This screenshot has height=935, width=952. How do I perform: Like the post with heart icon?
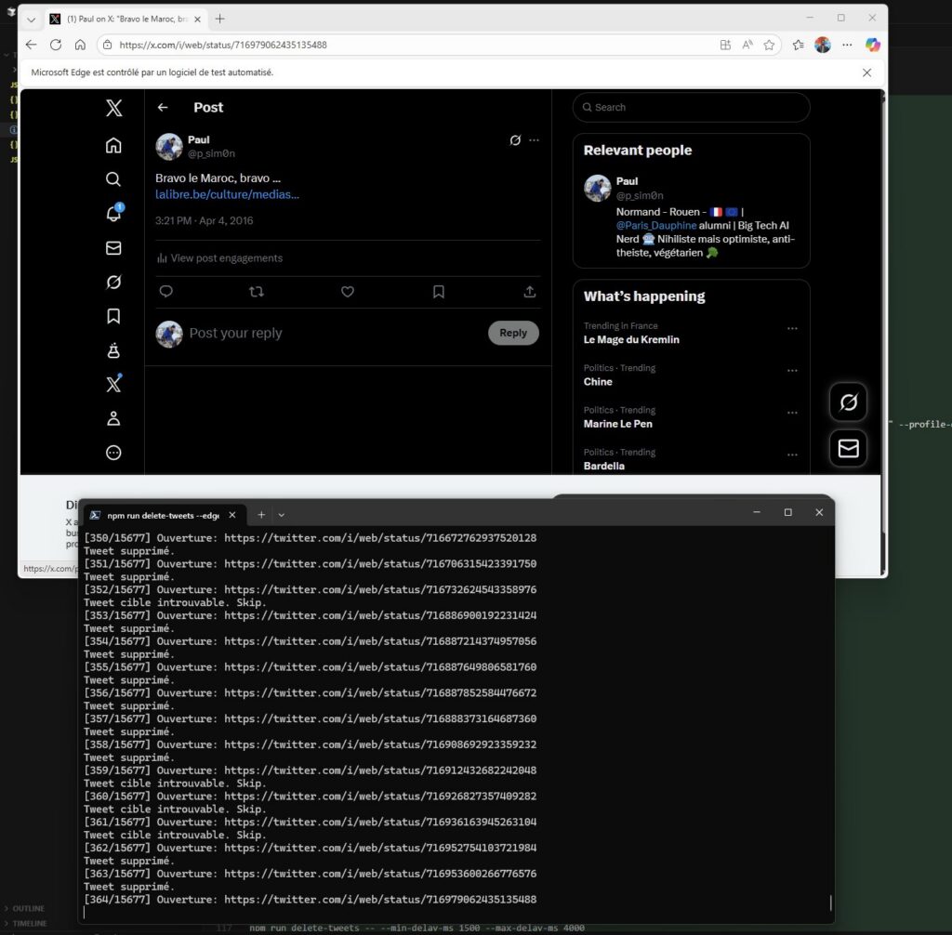click(x=348, y=292)
